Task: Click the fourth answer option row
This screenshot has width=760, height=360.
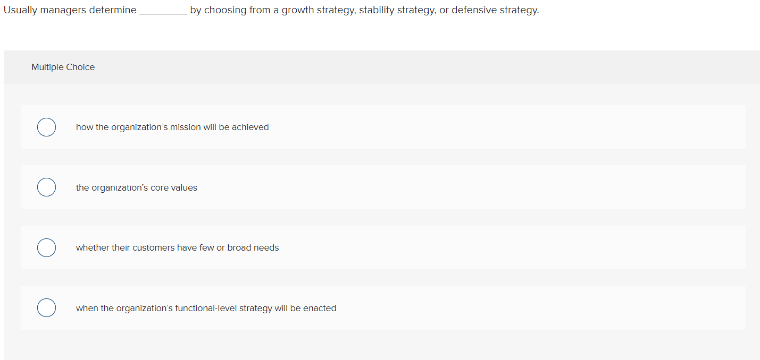Action: [x=372, y=307]
